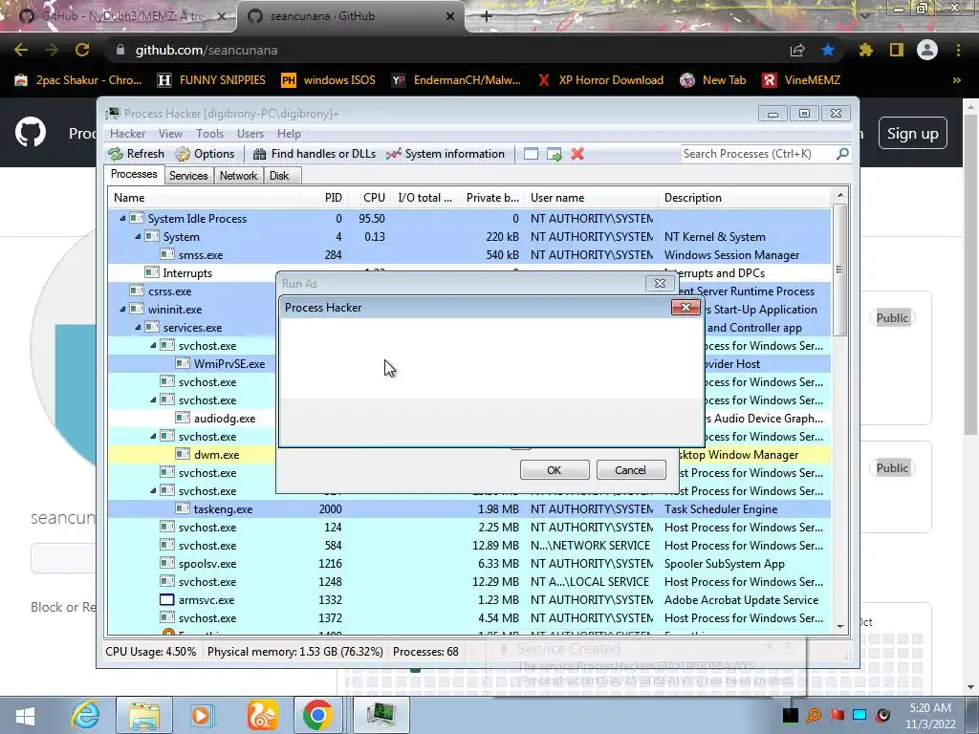Close the Process Hacker message dialog
Viewport: 979px width, 734px height.
(x=685, y=307)
